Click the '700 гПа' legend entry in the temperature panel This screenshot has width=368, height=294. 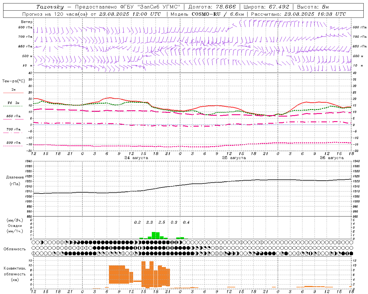coord(13,129)
